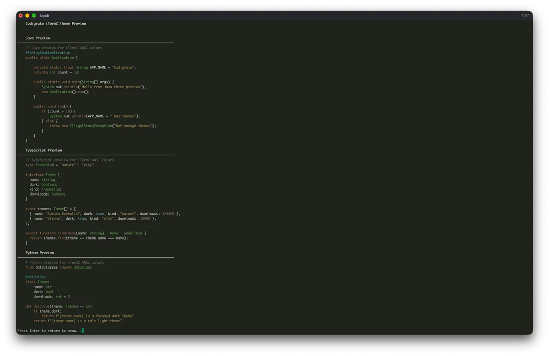
Task: Click the red close window button
Action: 21,16
